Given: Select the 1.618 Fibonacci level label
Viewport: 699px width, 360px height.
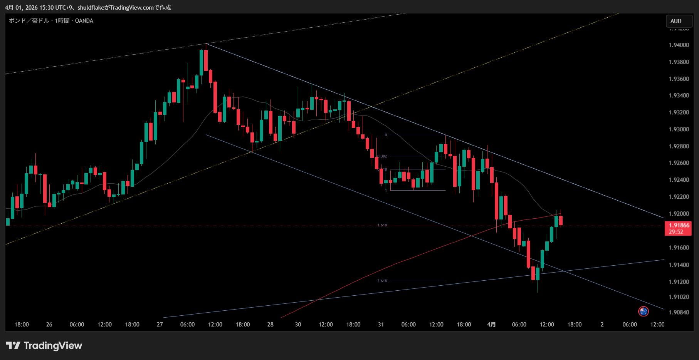Looking at the screenshot, I should click(382, 225).
